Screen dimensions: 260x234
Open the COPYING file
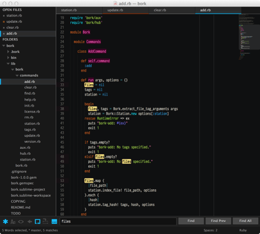(x=18, y=202)
